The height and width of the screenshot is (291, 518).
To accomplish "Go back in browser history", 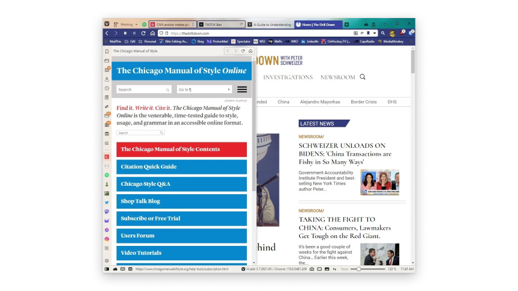I will click(x=107, y=33).
